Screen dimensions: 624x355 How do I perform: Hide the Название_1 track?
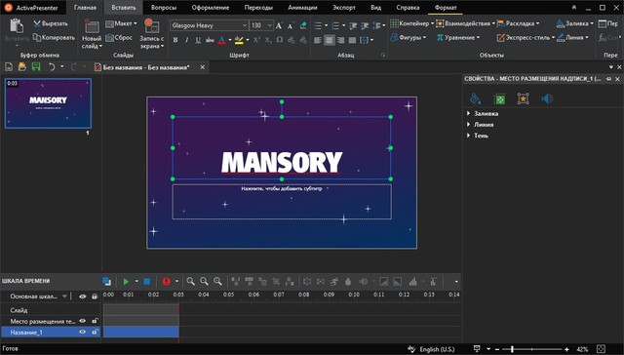click(82, 332)
